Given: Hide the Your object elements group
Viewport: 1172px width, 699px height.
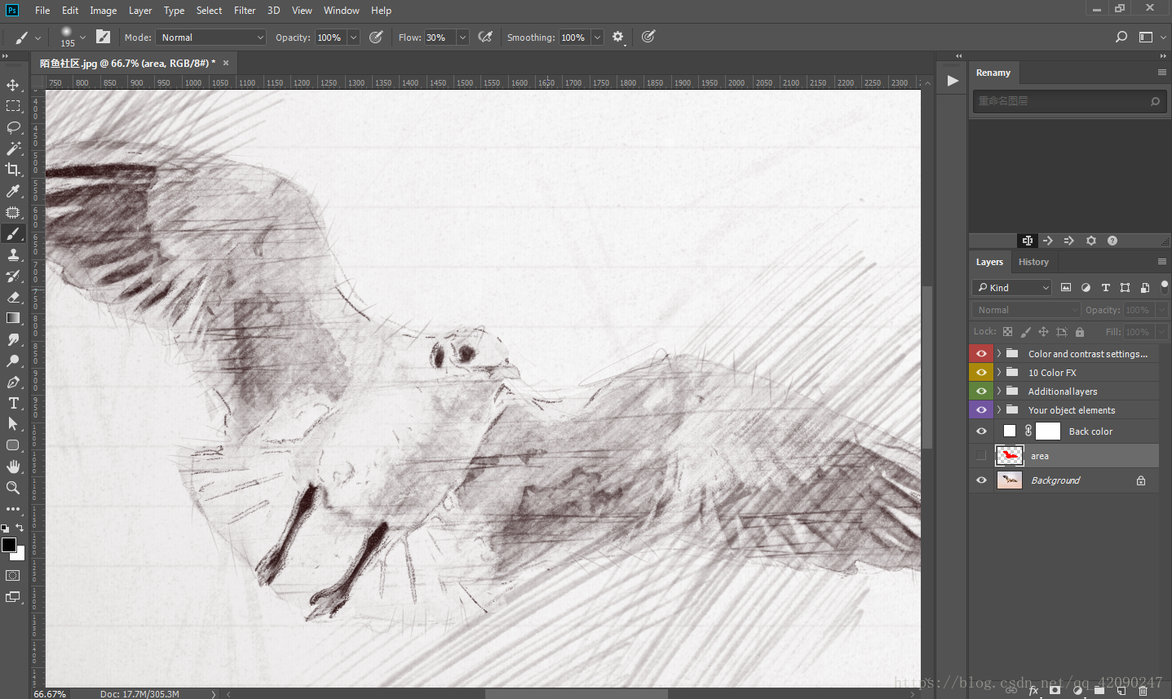Looking at the screenshot, I should pyautogui.click(x=981, y=409).
